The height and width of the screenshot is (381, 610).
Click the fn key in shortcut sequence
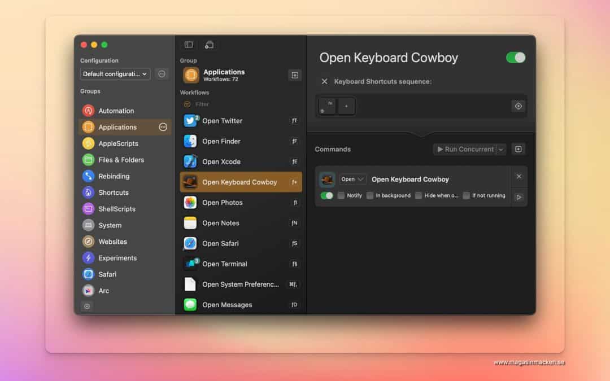click(327, 106)
